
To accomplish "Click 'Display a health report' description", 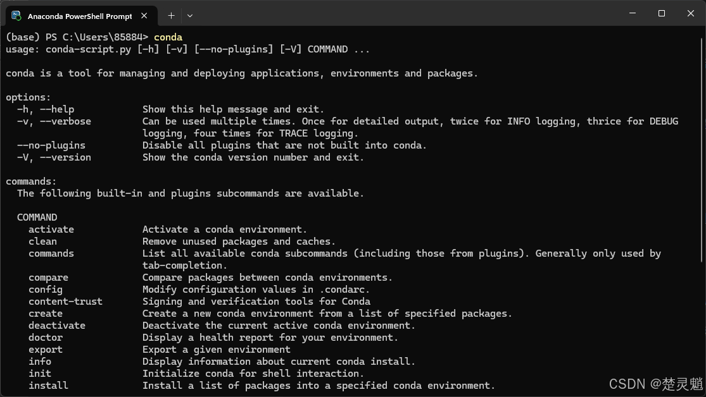I will 270,338.
